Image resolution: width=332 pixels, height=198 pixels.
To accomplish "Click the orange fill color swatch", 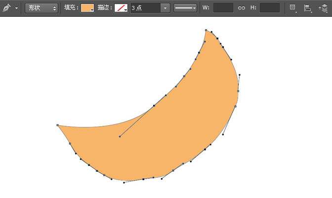I will tap(87, 8).
